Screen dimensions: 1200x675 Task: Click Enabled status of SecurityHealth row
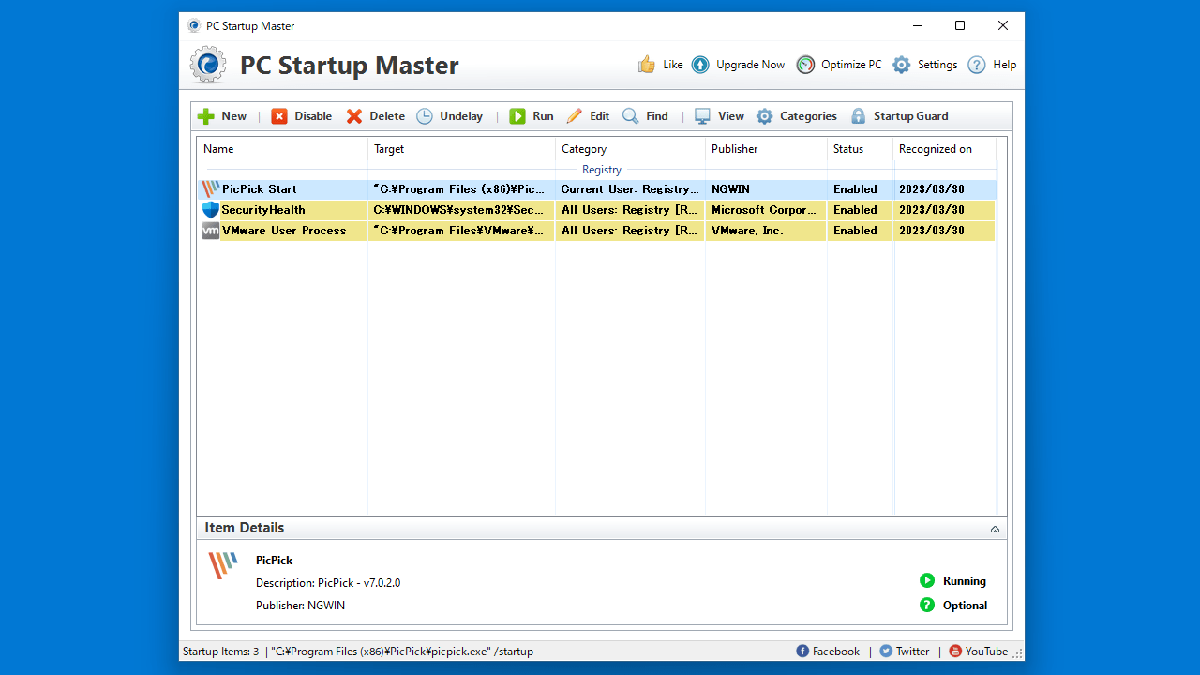[860, 210]
